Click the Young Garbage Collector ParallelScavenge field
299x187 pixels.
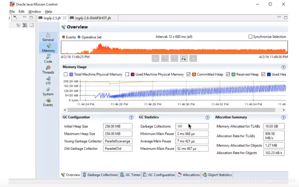tap(118, 141)
